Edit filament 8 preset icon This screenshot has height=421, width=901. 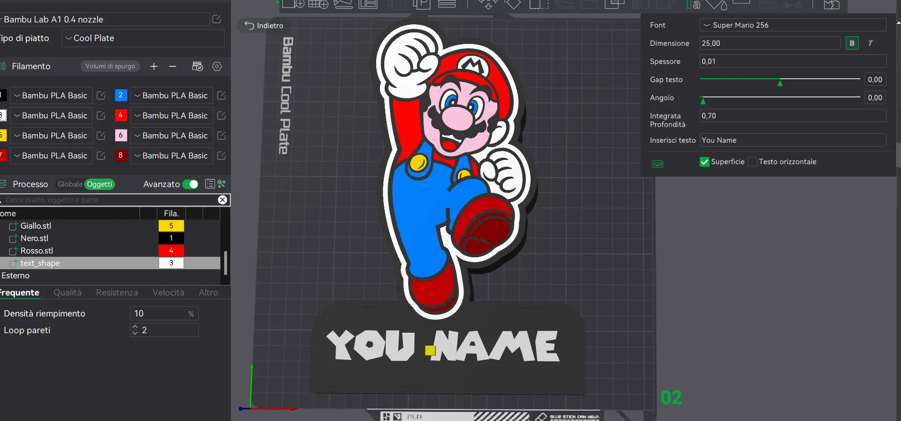[221, 156]
